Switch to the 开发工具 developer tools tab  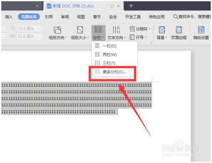(133, 17)
